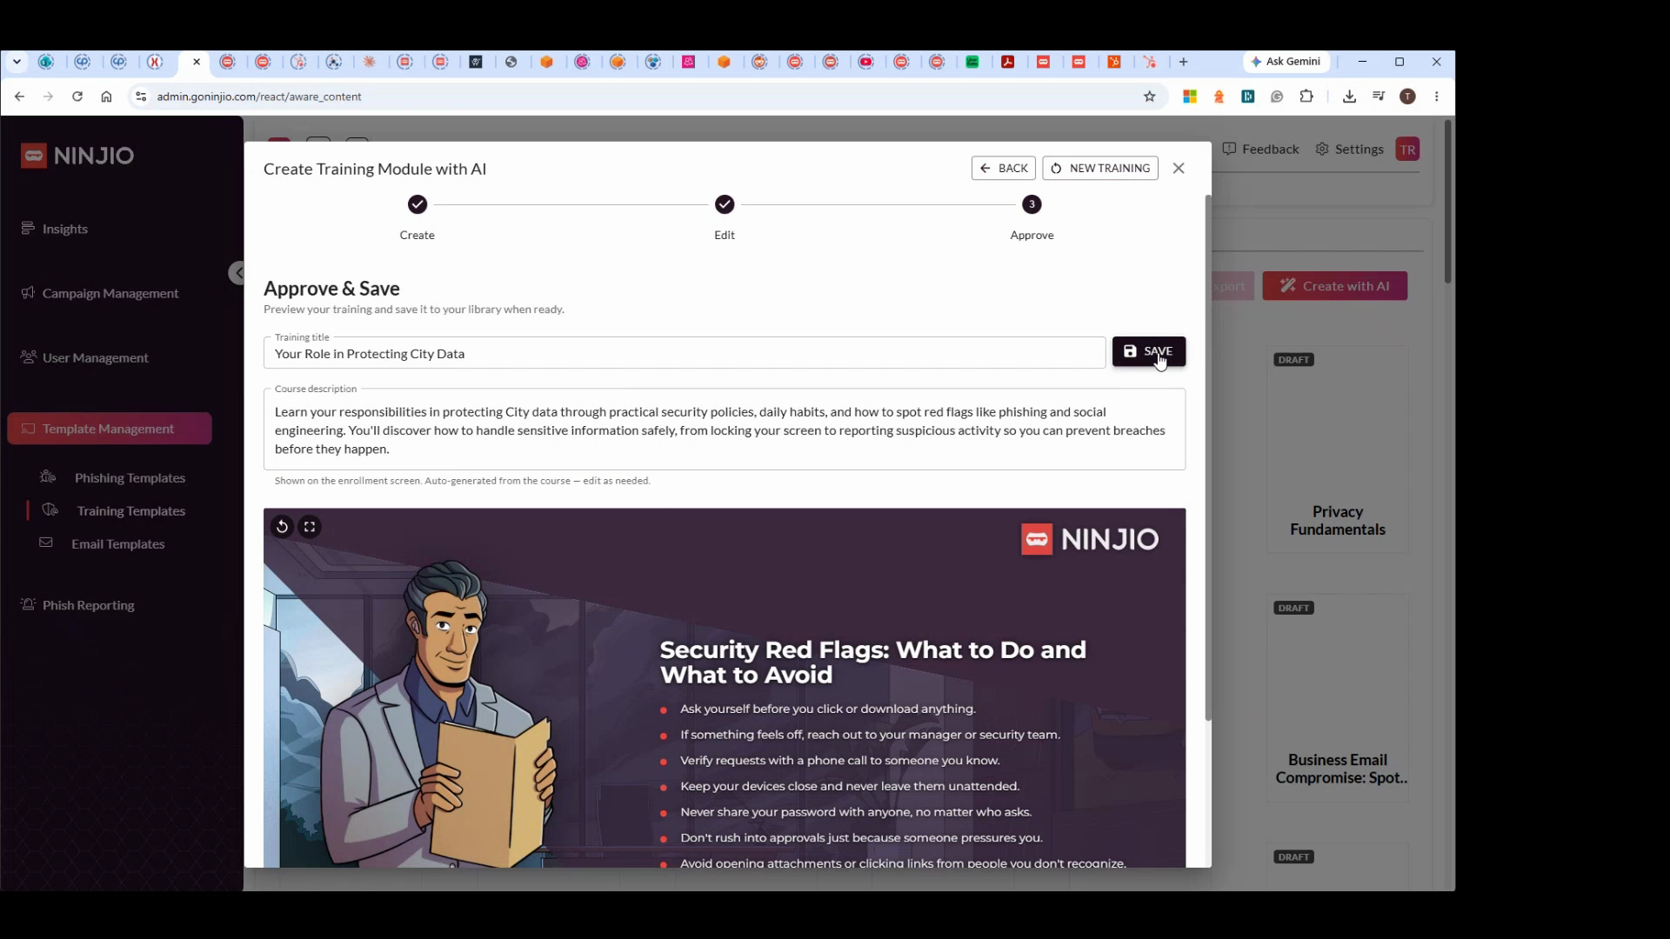Image resolution: width=1670 pixels, height=939 pixels.
Task: Click the Save button with disk icon
Action: pyautogui.click(x=1148, y=351)
